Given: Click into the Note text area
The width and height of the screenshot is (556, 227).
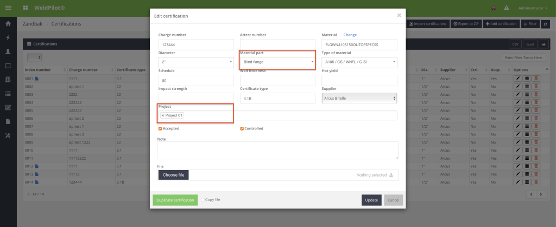Looking at the screenshot, I should (x=277, y=151).
